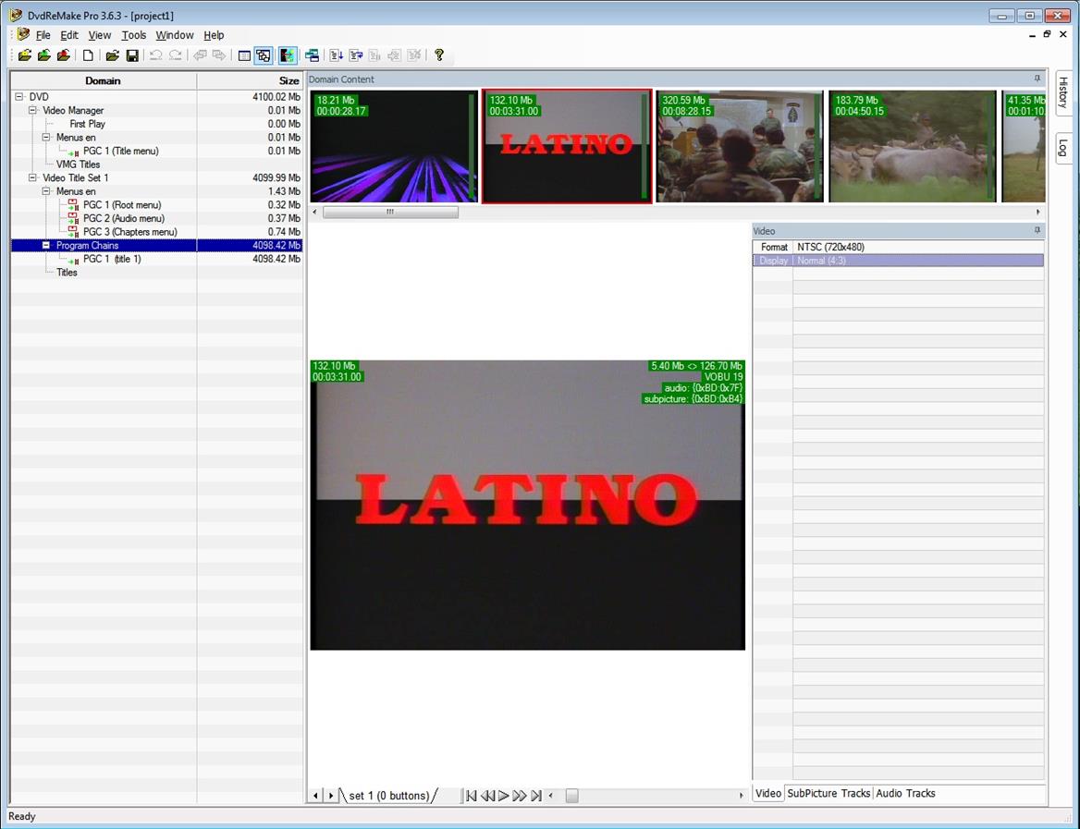Jump to last frame playback button
The image size is (1080, 829).
pyautogui.click(x=536, y=796)
